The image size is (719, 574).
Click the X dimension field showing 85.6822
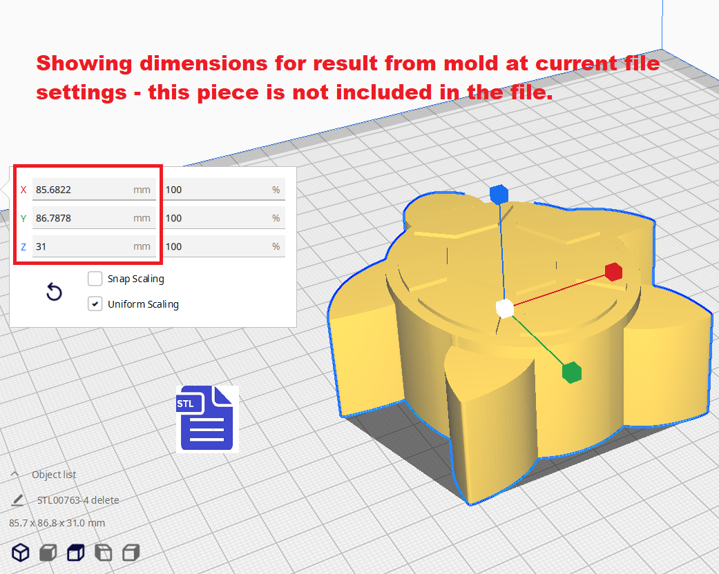click(x=83, y=190)
